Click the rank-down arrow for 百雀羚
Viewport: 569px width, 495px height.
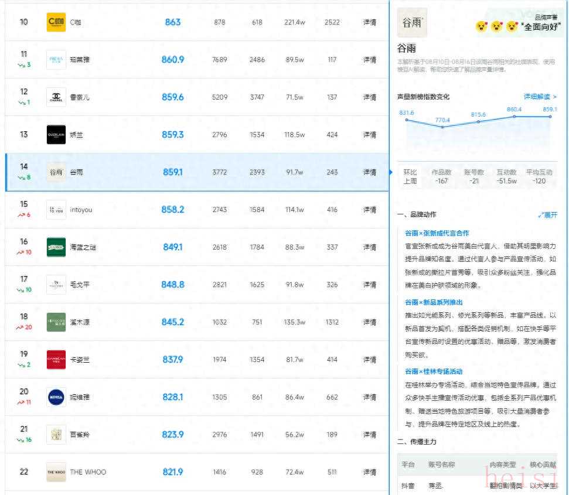click(21, 440)
